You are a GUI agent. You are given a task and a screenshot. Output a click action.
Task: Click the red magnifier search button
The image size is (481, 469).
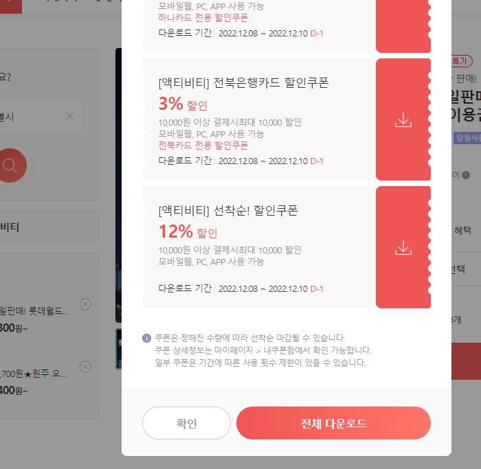(x=12, y=165)
